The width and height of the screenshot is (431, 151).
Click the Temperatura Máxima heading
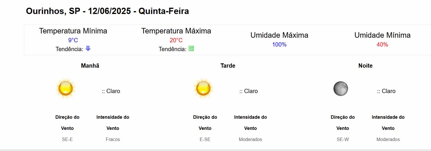pyautogui.click(x=176, y=31)
